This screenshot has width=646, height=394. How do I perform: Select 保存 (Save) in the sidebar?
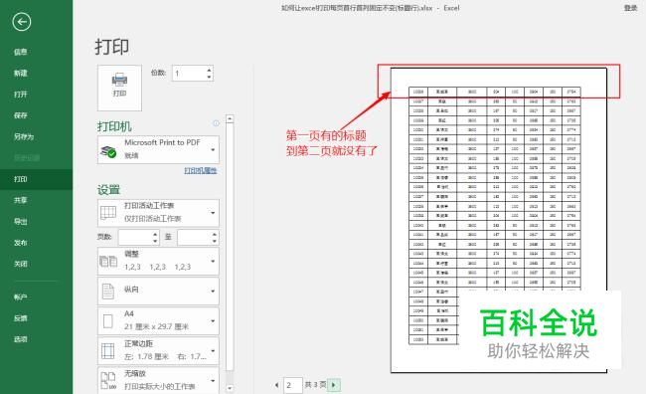[x=20, y=115]
